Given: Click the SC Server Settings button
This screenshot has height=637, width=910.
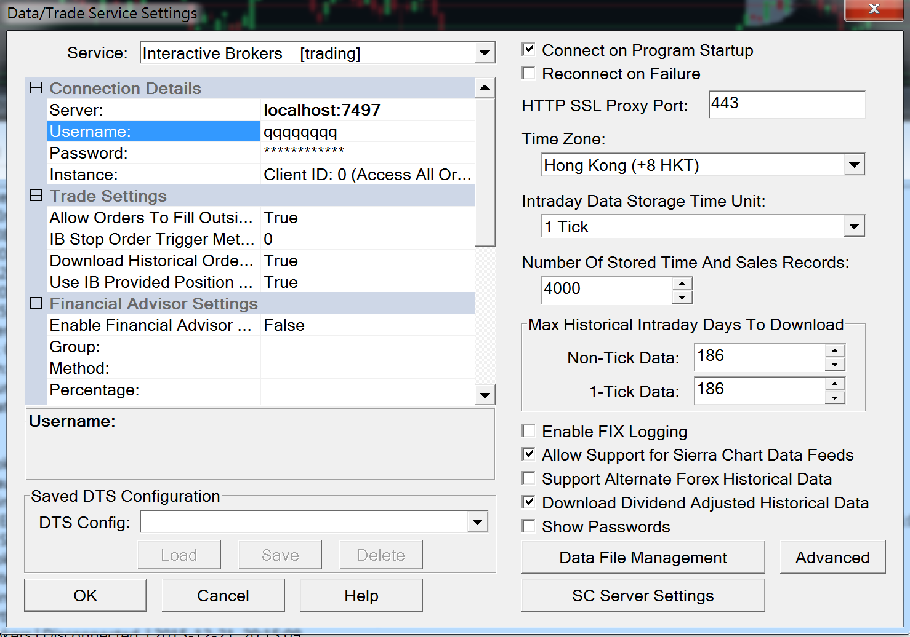Looking at the screenshot, I should (x=643, y=595).
